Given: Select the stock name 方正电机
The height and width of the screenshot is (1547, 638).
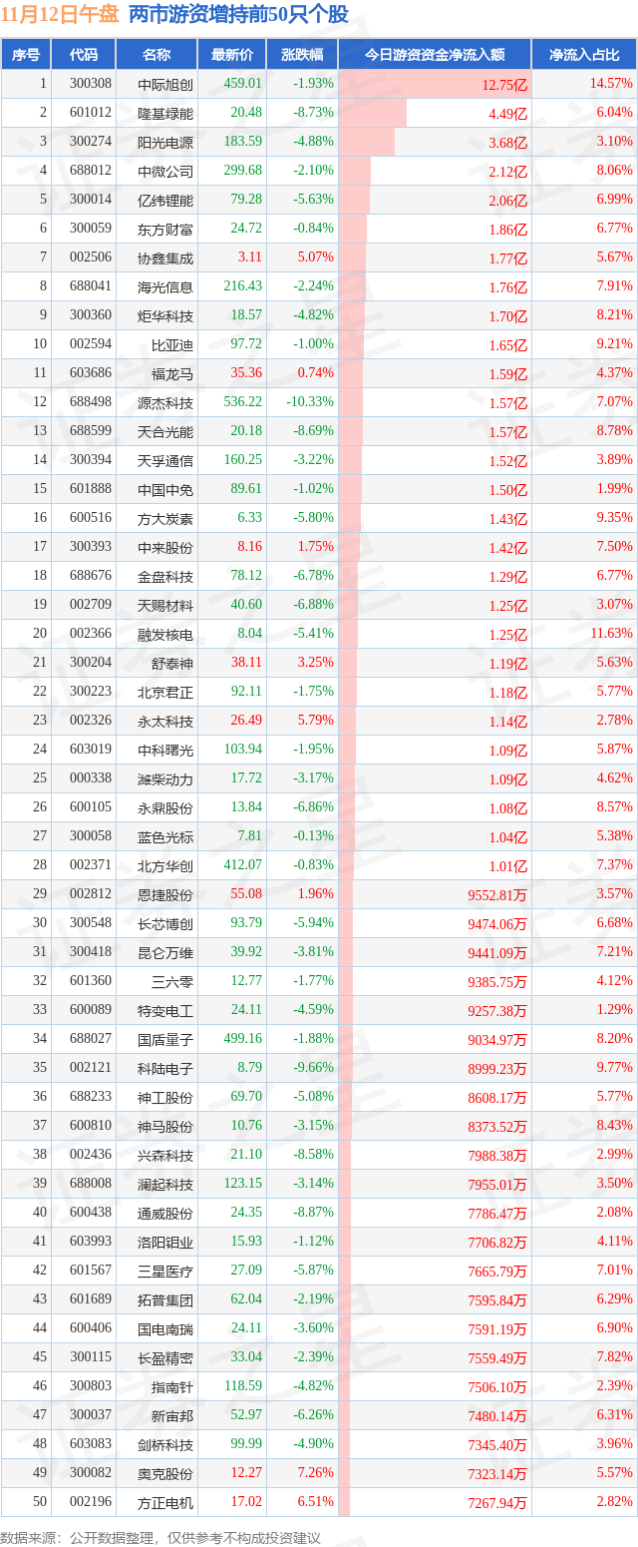Looking at the screenshot, I should pyautogui.click(x=165, y=1503).
